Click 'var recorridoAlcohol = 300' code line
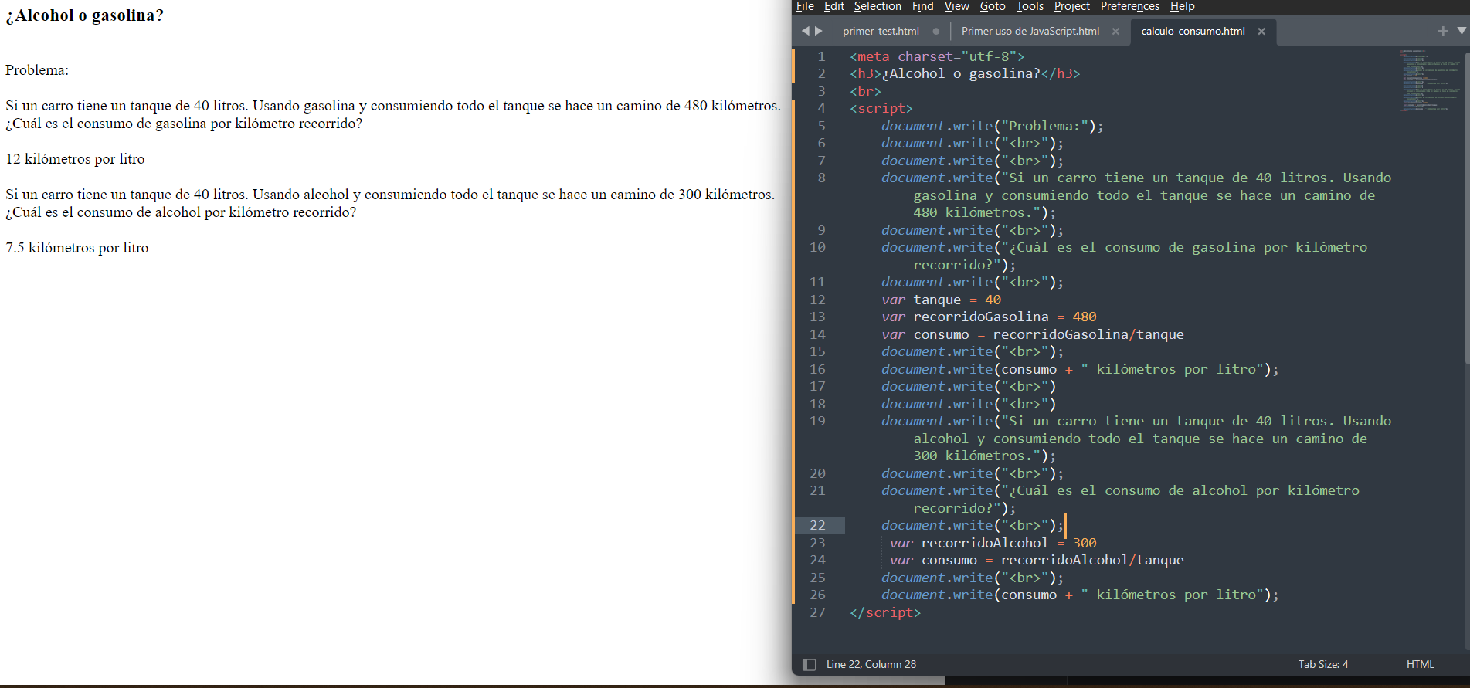Viewport: 1470px width, 688px height. click(993, 543)
